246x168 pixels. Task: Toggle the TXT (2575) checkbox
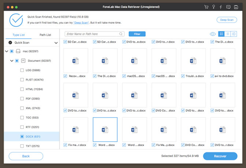(22, 146)
